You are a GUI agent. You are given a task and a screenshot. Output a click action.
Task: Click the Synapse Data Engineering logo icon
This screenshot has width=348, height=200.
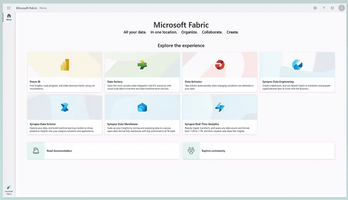(297, 65)
